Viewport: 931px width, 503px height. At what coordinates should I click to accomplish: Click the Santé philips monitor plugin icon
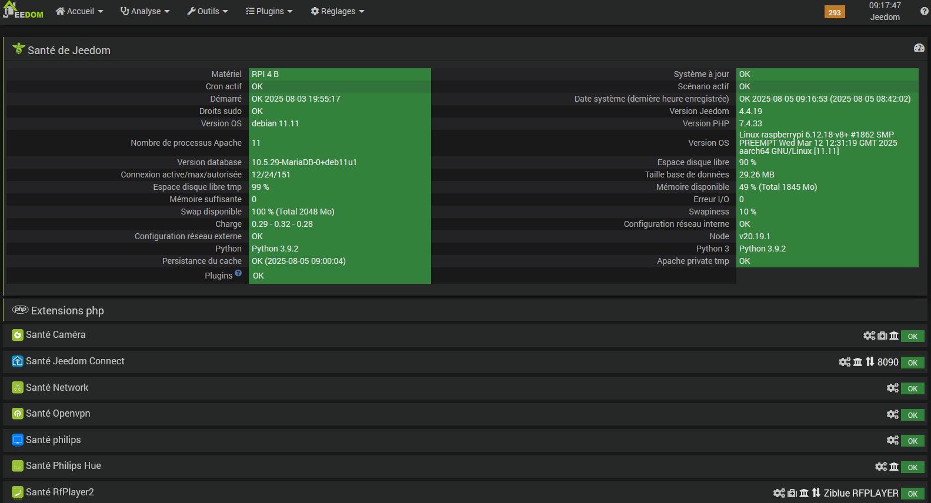click(18, 440)
